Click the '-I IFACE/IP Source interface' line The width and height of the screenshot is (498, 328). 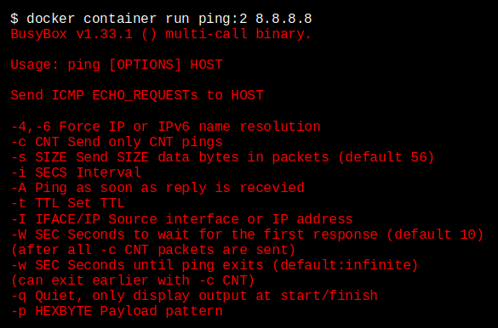(x=181, y=218)
